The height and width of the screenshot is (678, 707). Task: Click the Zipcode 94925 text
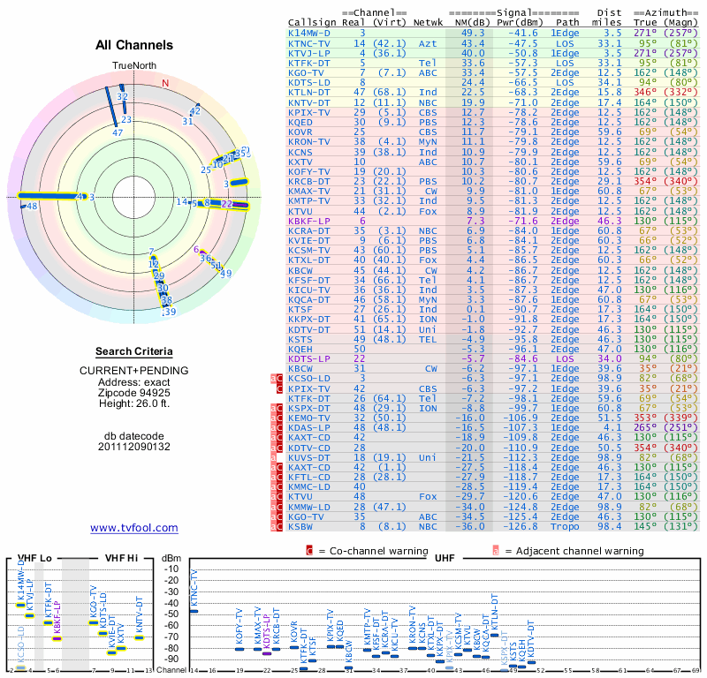[x=134, y=392]
